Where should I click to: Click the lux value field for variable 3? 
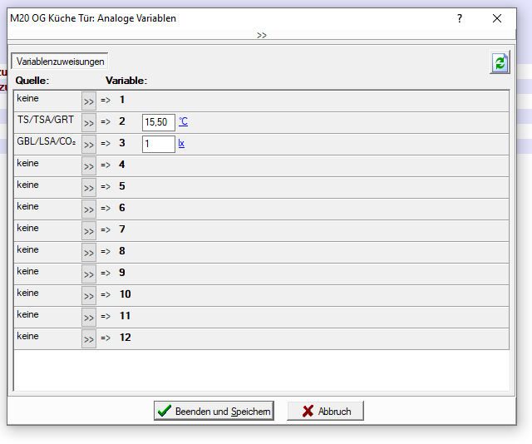(158, 144)
